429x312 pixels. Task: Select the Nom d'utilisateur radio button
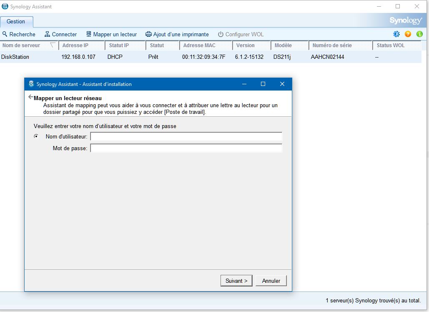36,136
